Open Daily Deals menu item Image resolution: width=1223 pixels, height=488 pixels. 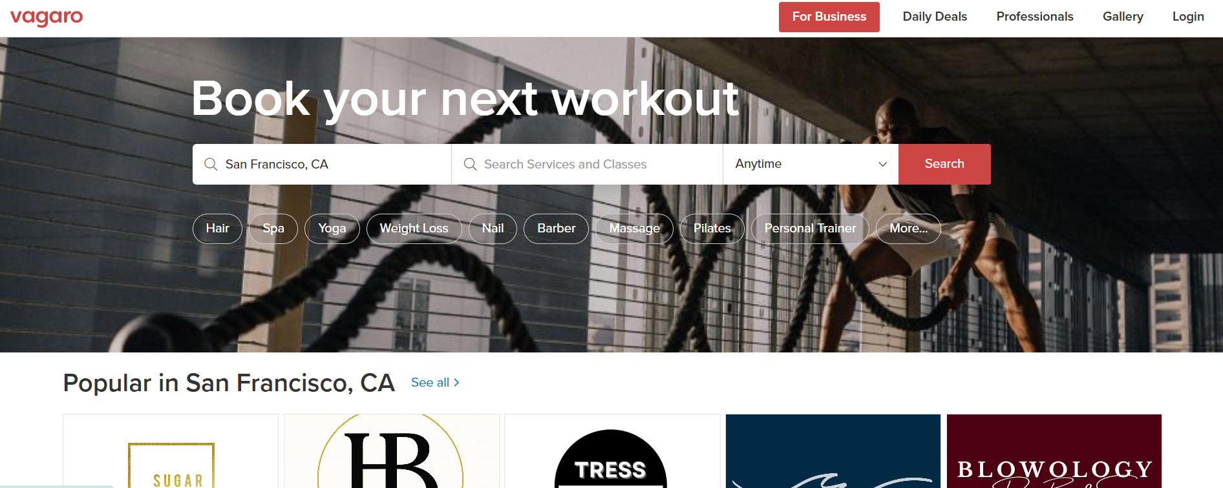935,17
